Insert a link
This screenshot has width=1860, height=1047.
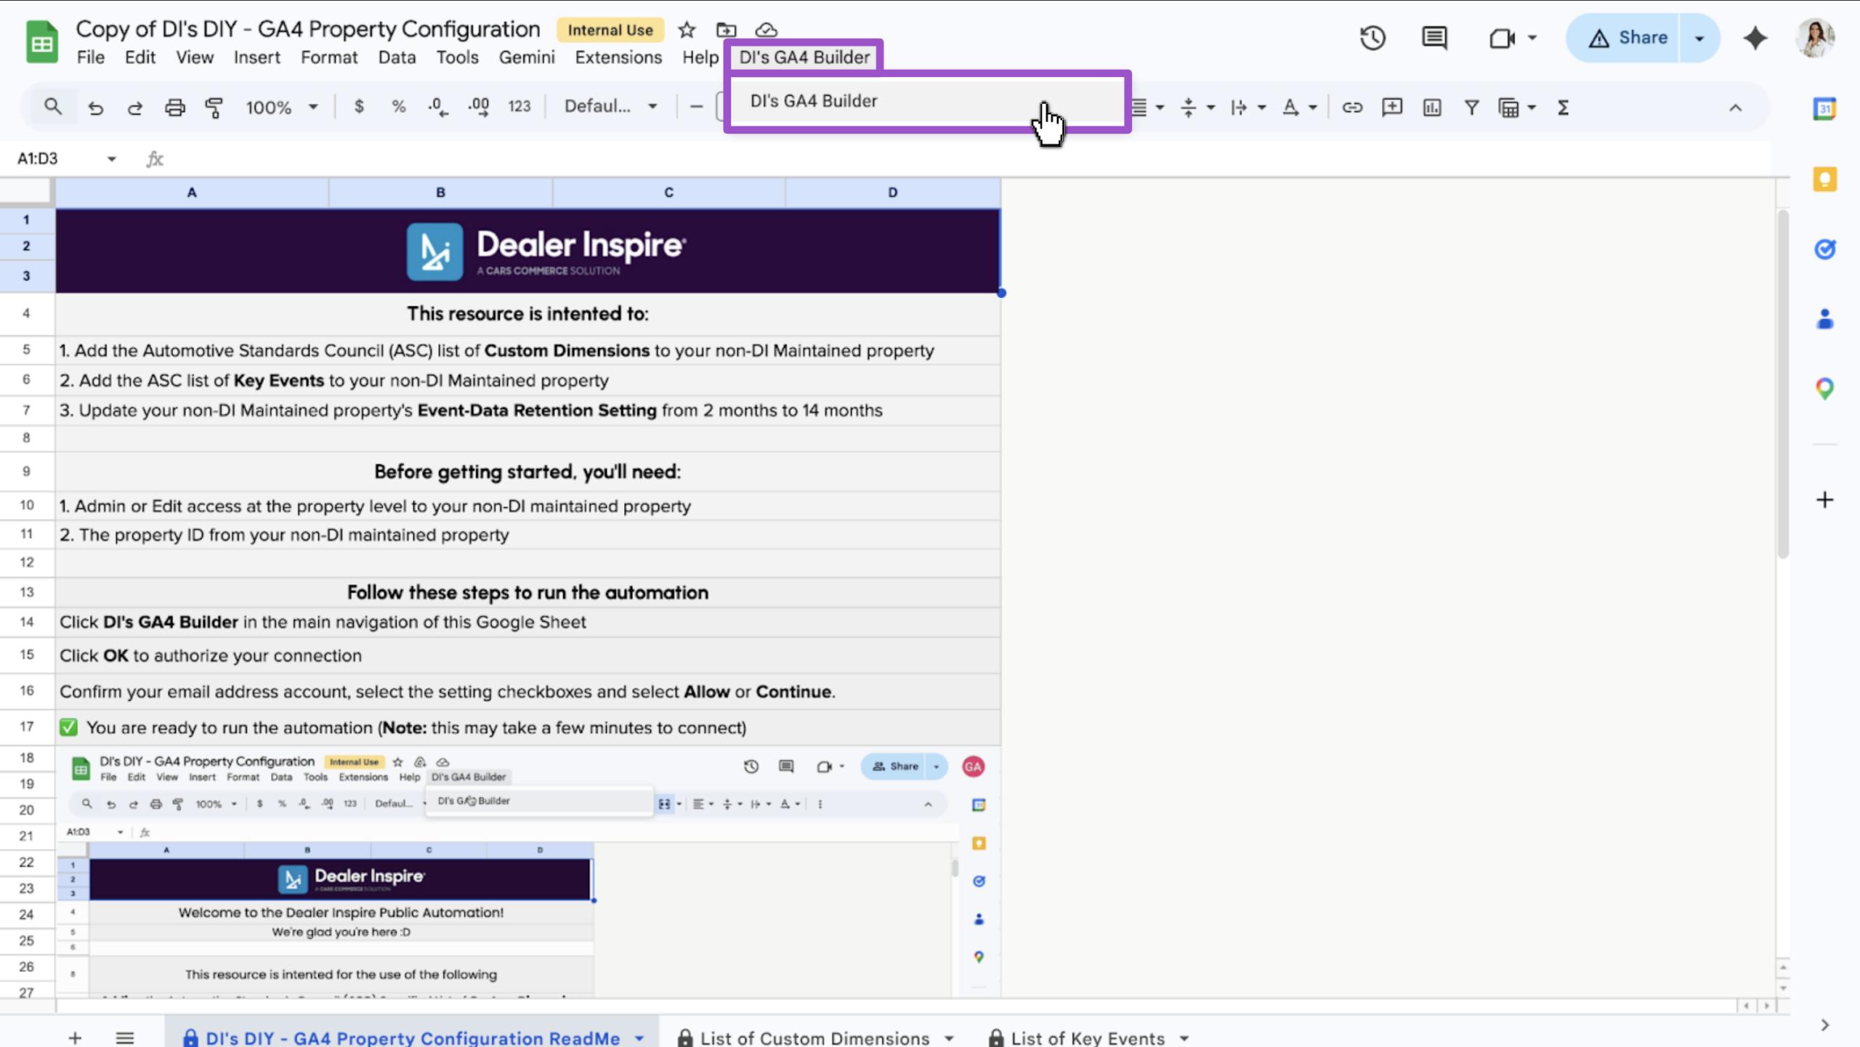[1351, 108]
